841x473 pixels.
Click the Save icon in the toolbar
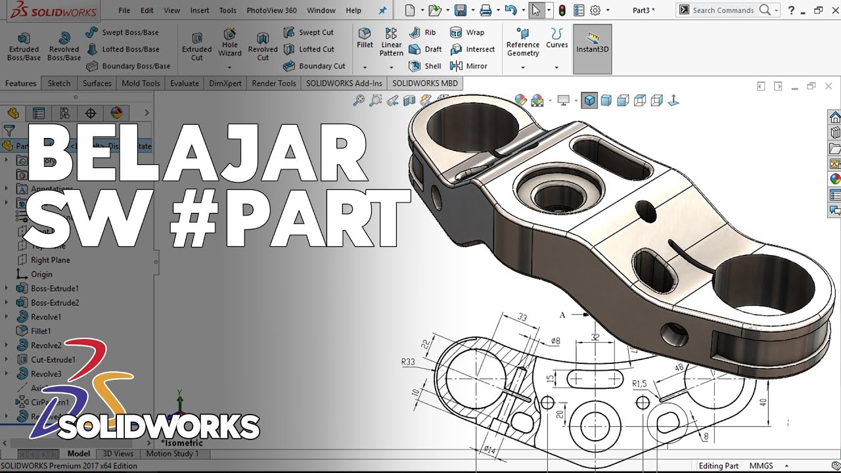click(x=461, y=10)
